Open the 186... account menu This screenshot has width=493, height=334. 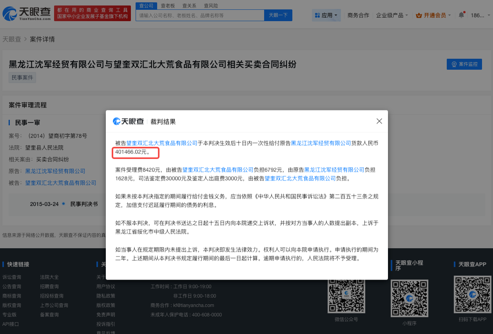click(x=480, y=15)
